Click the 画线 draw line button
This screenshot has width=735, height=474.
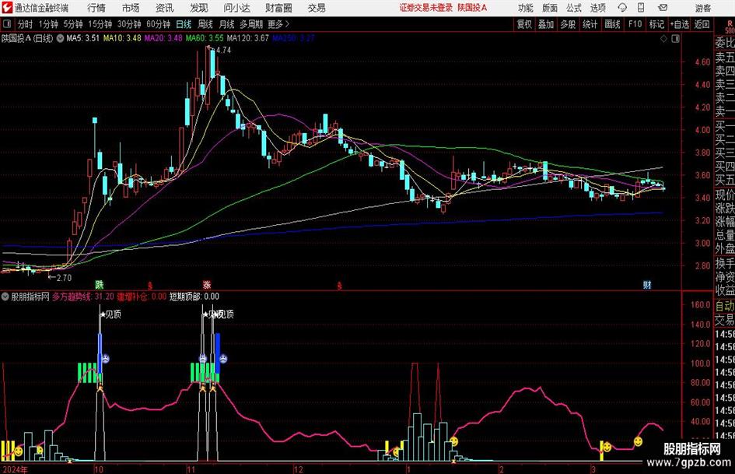613,24
